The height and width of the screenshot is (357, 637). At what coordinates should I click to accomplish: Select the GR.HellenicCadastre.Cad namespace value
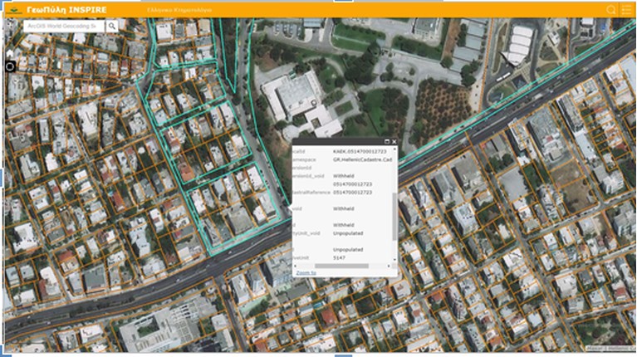click(x=362, y=160)
